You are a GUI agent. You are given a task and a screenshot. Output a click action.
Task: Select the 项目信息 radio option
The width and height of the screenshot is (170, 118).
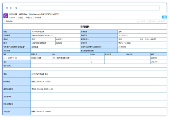[x=158, y=21]
